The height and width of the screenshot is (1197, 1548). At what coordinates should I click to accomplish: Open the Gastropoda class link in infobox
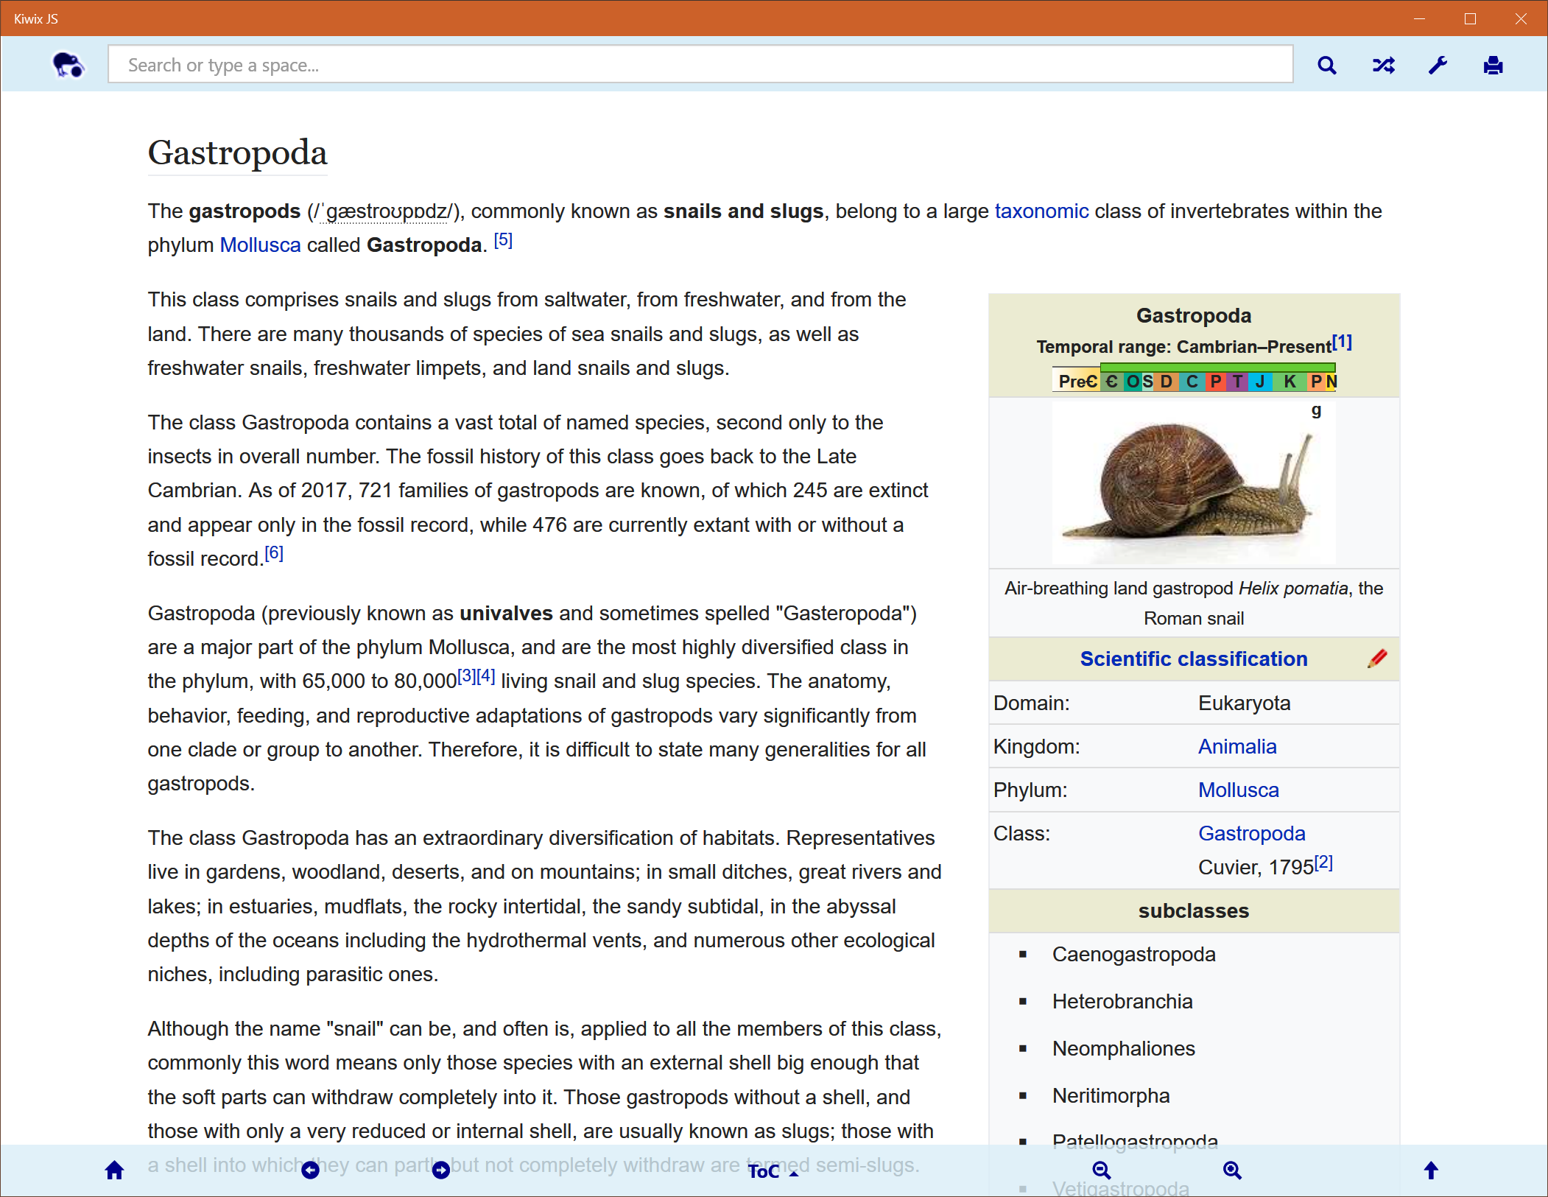(x=1252, y=834)
